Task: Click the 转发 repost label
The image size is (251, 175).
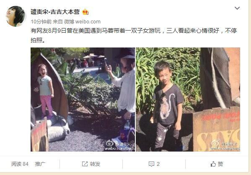Action: point(95,164)
